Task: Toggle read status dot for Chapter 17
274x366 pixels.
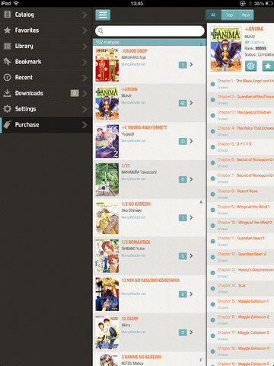Action: click(x=213, y=335)
